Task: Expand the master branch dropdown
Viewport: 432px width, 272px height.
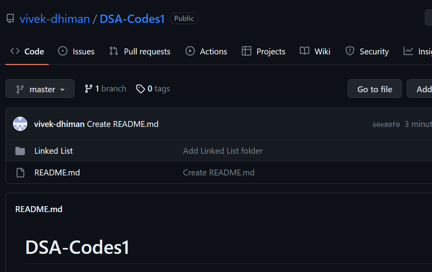Action: (x=40, y=89)
